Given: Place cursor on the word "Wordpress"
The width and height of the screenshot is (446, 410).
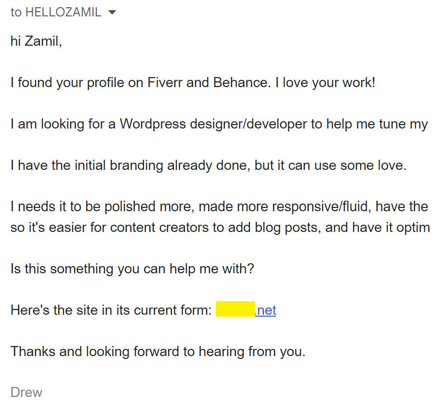Looking at the screenshot, I should pyautogui.click(x=153, y=124).
